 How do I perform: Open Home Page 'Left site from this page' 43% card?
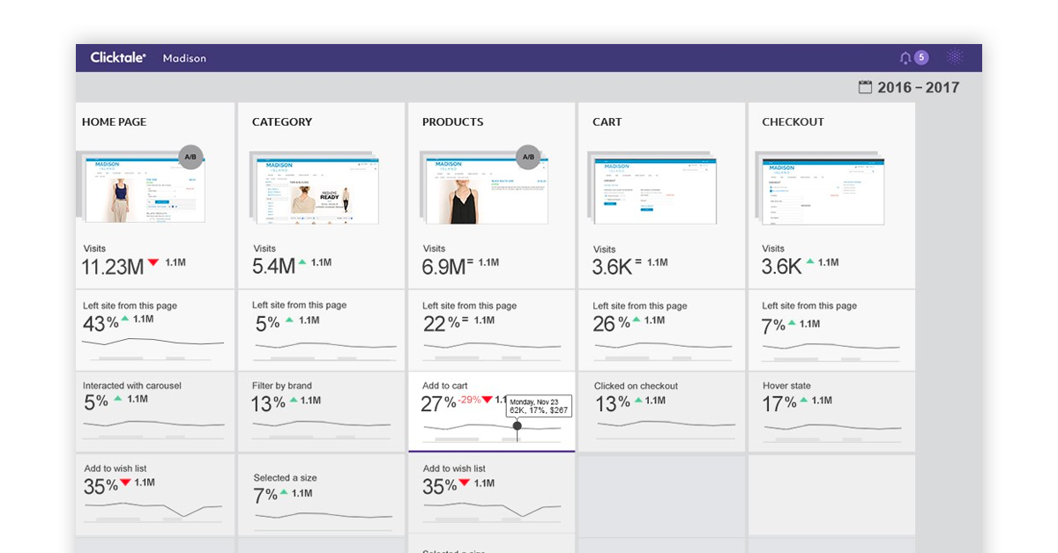[x=155, y=329]
